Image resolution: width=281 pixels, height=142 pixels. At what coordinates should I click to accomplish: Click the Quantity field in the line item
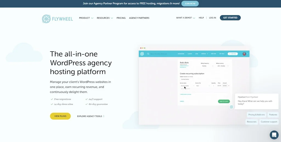pyautogui.click(x=213, y=86)
